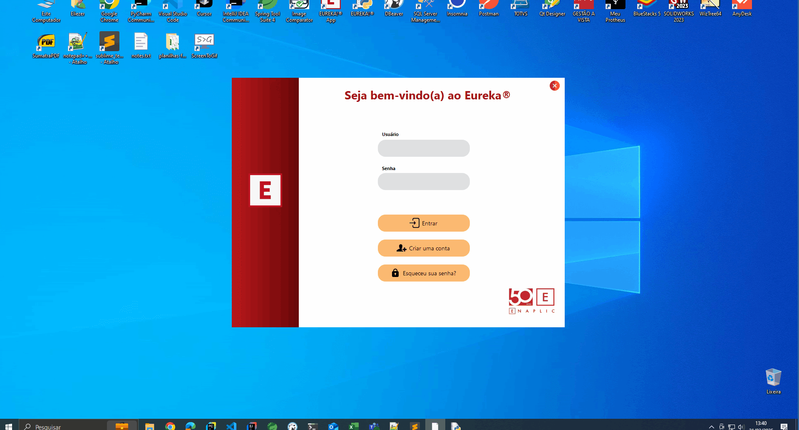Select Postman desktop shortcut
Screen dimensions: 799x430
(489, 9)
